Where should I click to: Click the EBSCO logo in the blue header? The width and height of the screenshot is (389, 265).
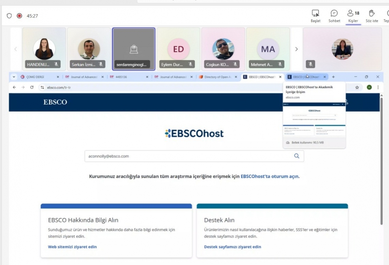click(55, 102)
